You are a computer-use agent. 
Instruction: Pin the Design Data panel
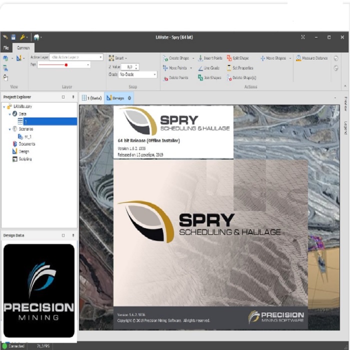click(x=73, y=235)
